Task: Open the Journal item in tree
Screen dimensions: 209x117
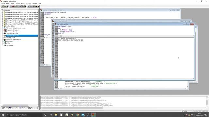Action: pyautogui.click(x=8, y=44)
